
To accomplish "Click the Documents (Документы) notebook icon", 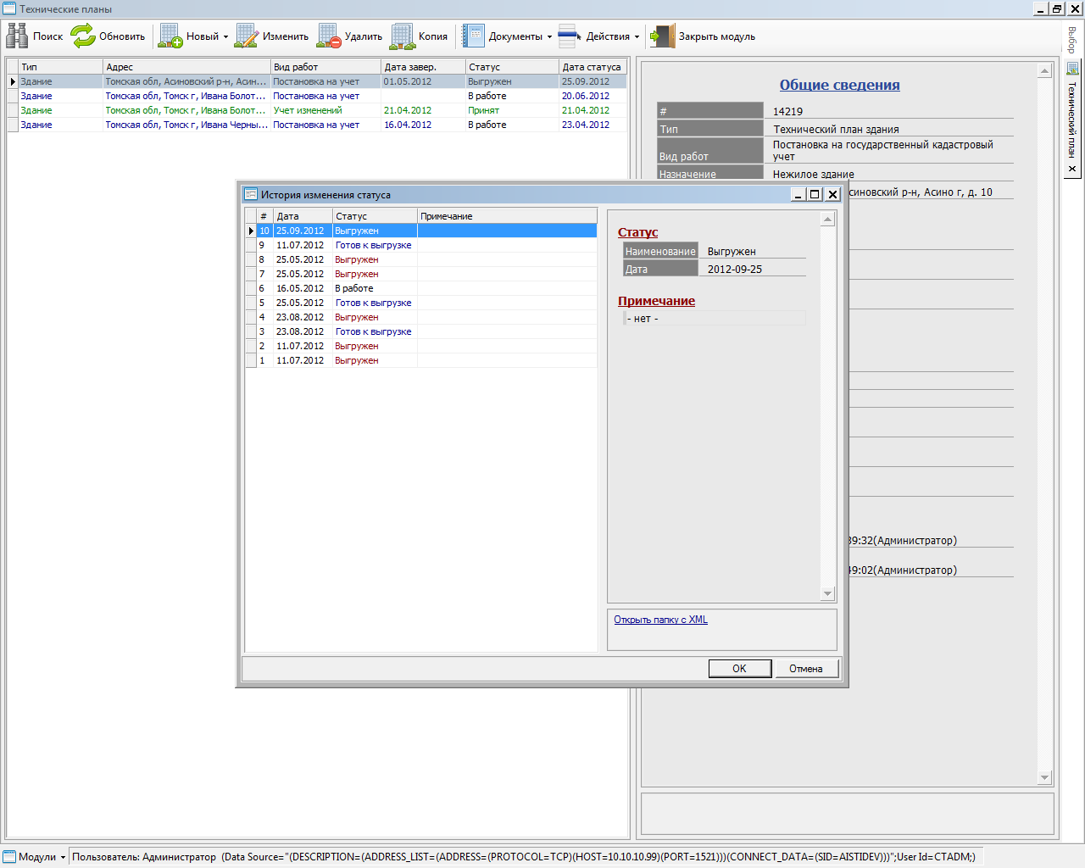I will point(473,36).
